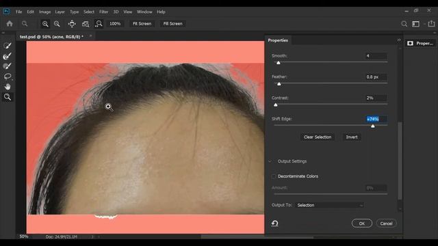Close the test.psd document tab
This screenshot has width=438, height=246.
pyautogui.click(x=90, y=36)
